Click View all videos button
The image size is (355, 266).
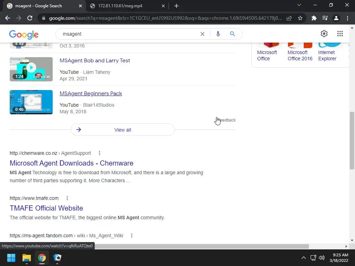123,130
